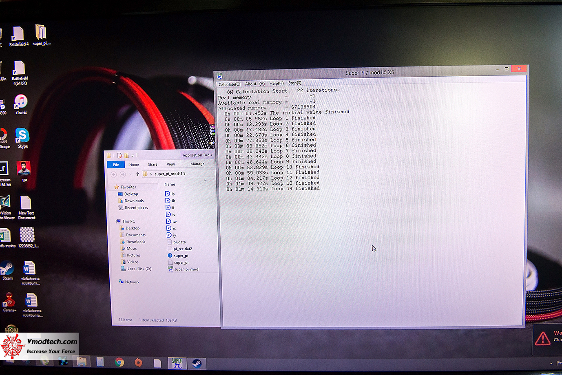562x375 pixels.
Task: Open the About...(A) menu in Super PI
Action: coord(255,84)
